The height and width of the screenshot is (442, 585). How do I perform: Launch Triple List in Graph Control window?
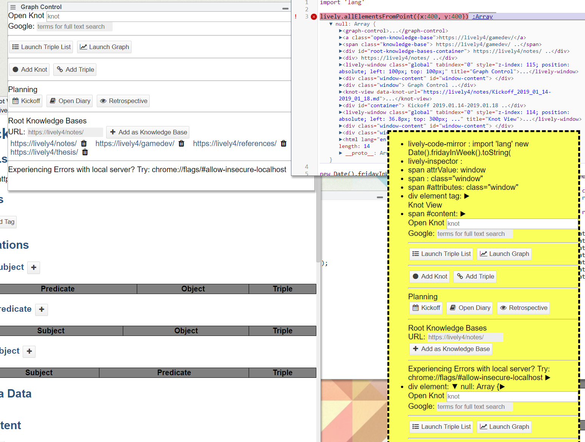[41, 47]
